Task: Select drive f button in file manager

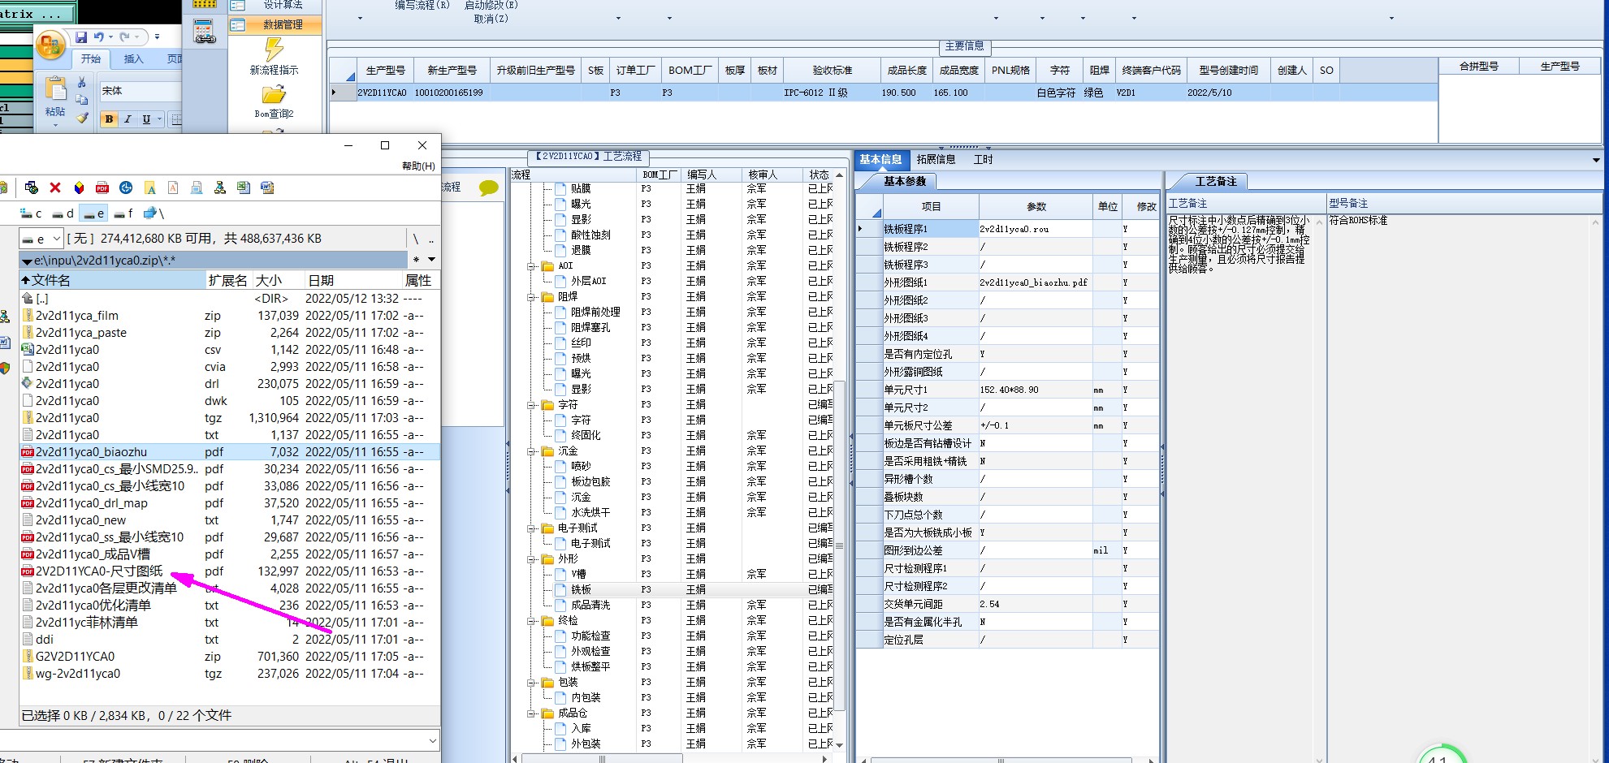Action: point(123,213)
